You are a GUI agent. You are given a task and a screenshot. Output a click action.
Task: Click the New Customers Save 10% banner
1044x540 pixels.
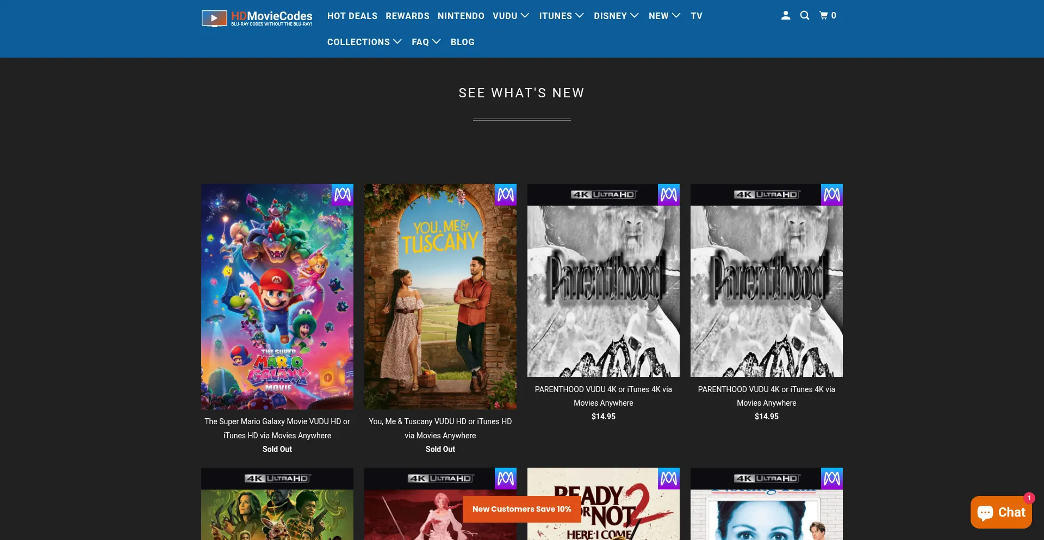tap(522, 509)
